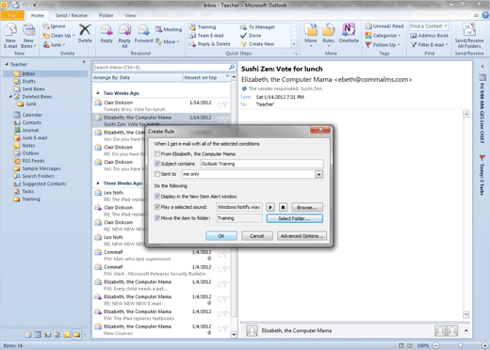
Task: Click Send/Receive All Folders
Action: tap(469, 36)
